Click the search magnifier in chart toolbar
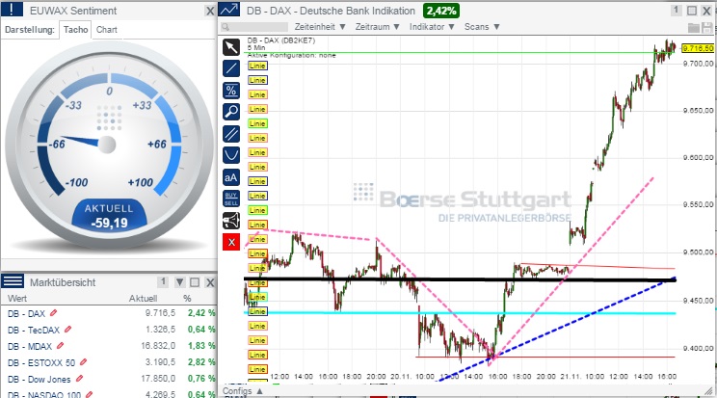Image resolution: width=717 pixels, height=398 pixels. (x=225, y=27)
